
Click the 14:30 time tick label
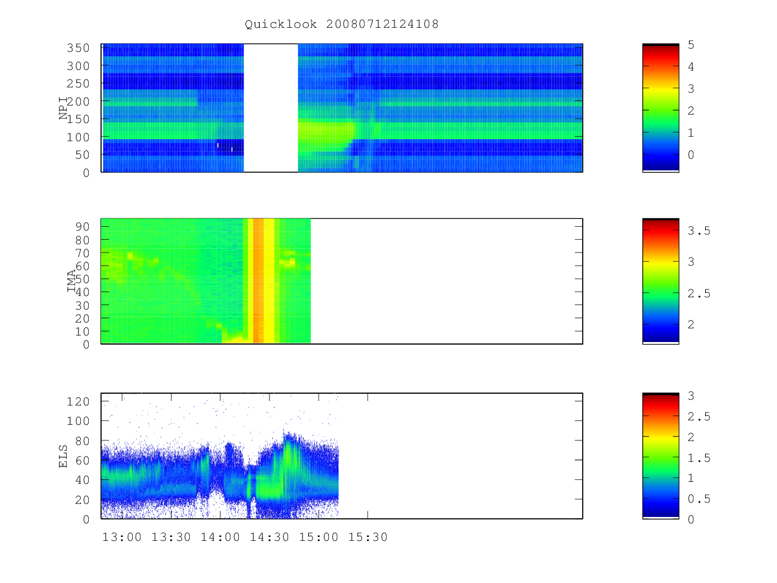click(269, 537)
